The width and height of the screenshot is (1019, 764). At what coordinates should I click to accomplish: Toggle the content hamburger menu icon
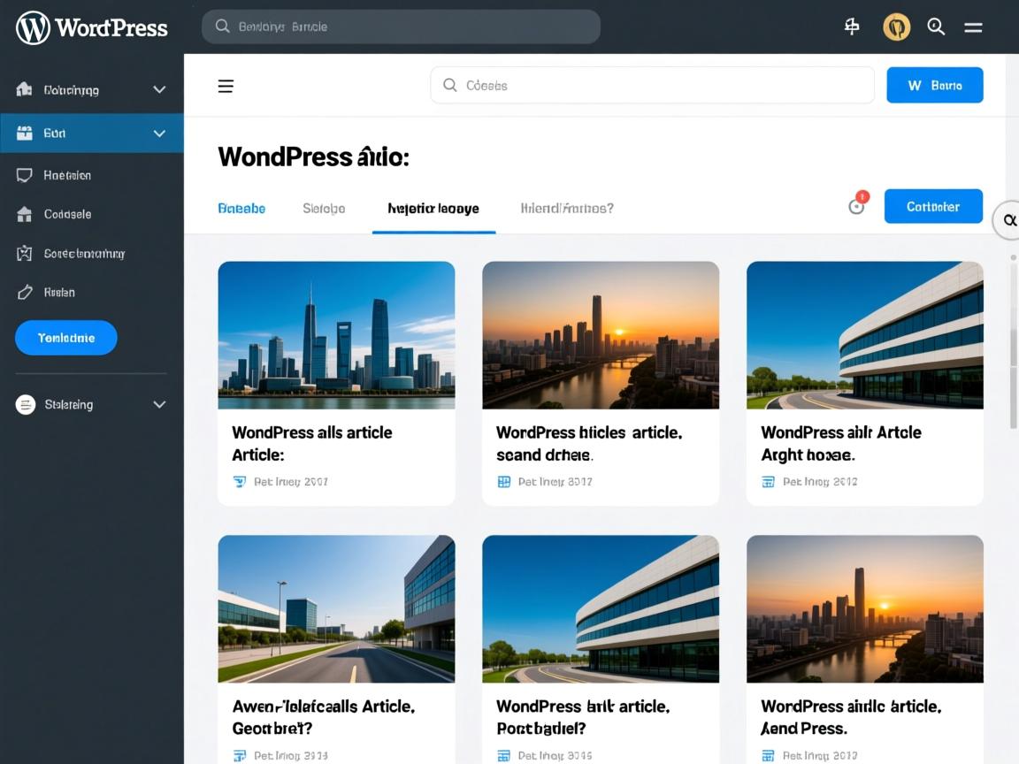point(226,86)
